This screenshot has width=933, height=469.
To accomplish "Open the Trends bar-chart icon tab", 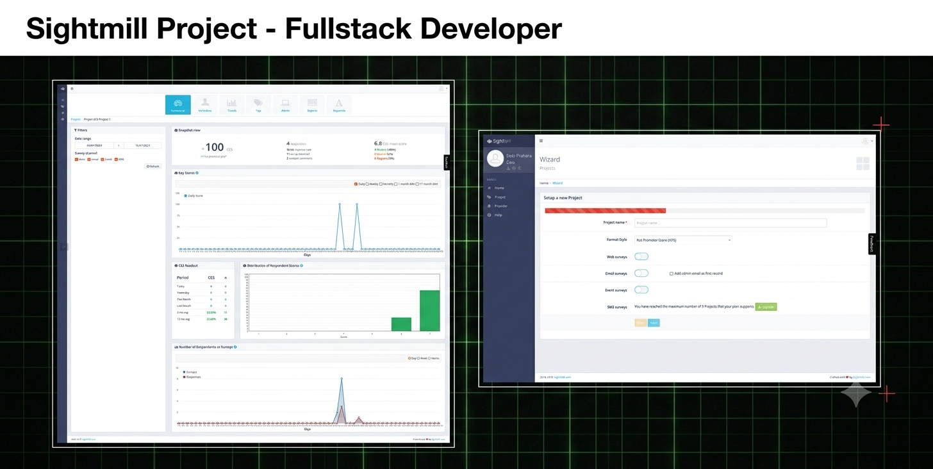I will 231,105.
